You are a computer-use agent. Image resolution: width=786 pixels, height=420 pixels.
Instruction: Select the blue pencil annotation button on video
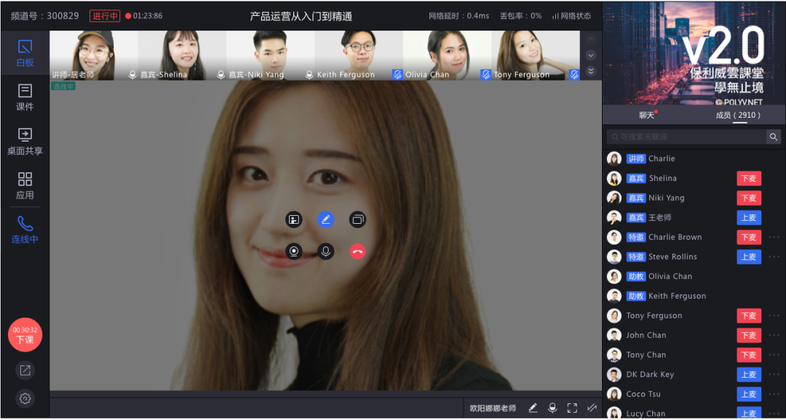[325, 219]
